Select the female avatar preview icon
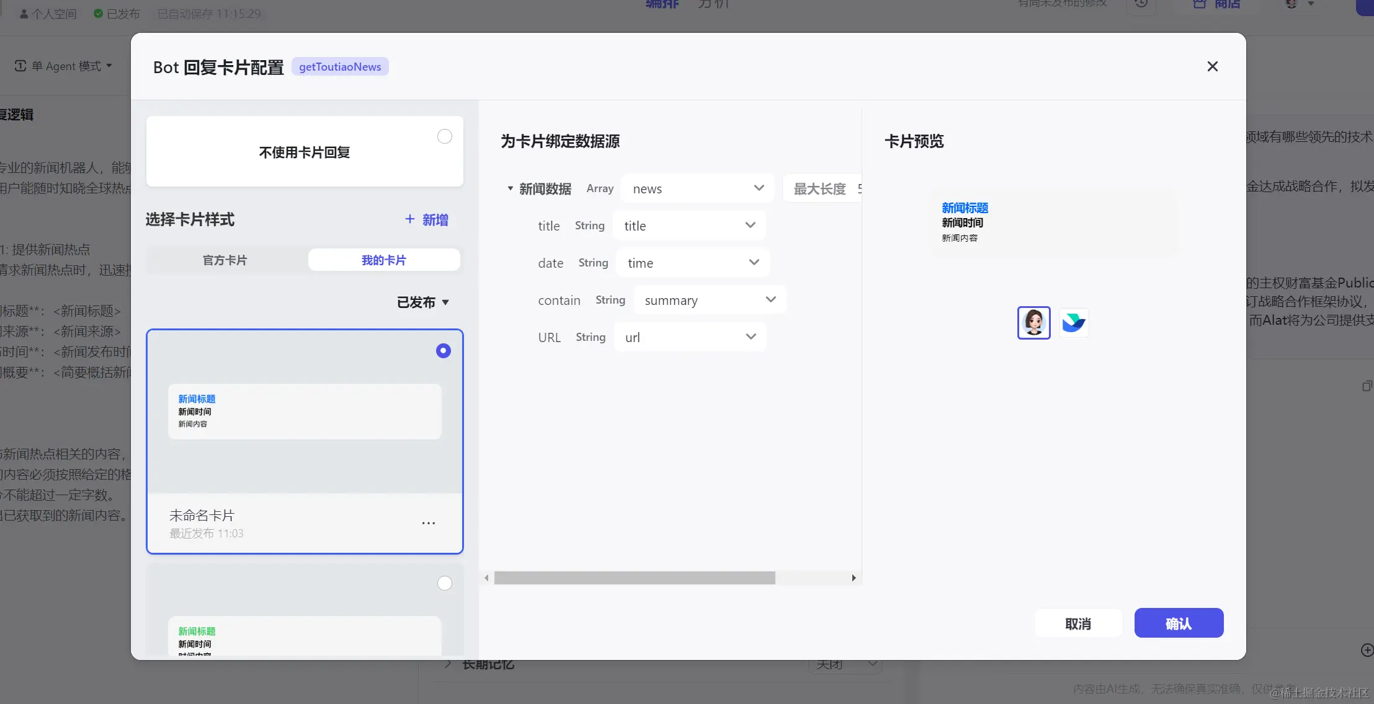This screenshot has width=1374, height=704. tap(1033, 322)
